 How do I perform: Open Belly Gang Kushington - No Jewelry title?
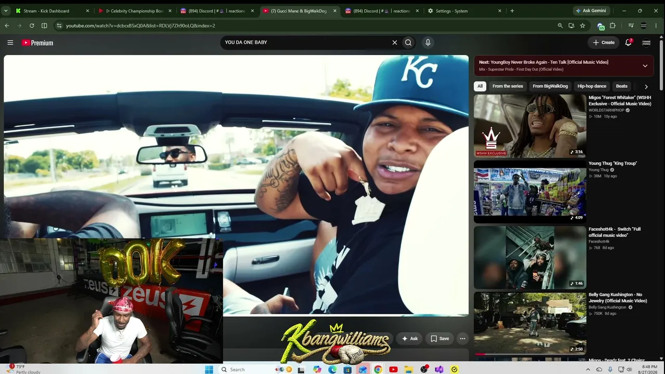coord(618,298)
